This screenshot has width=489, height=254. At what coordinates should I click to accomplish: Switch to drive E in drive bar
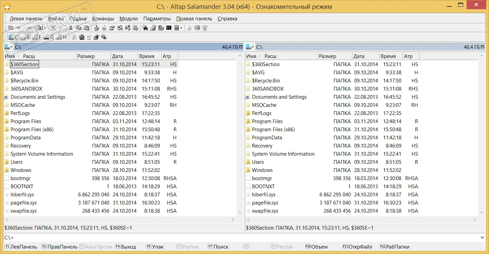(25, 37)
